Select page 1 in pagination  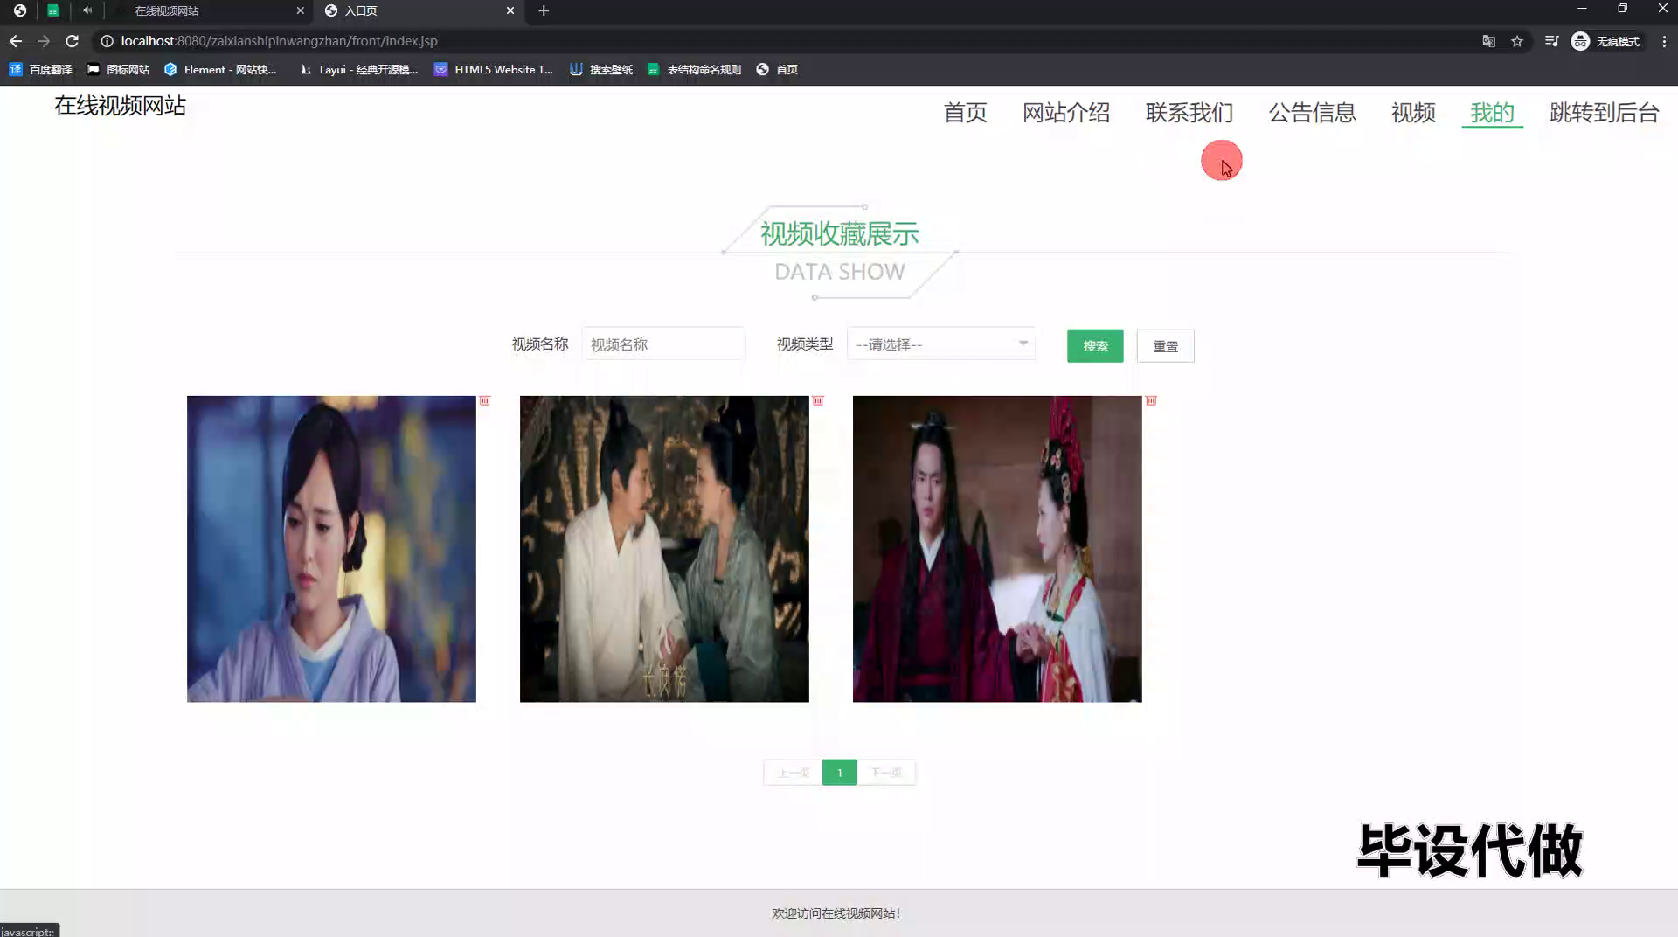(840, 773)
